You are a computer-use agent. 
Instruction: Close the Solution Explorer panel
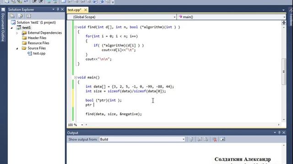(x=62, y=9)
